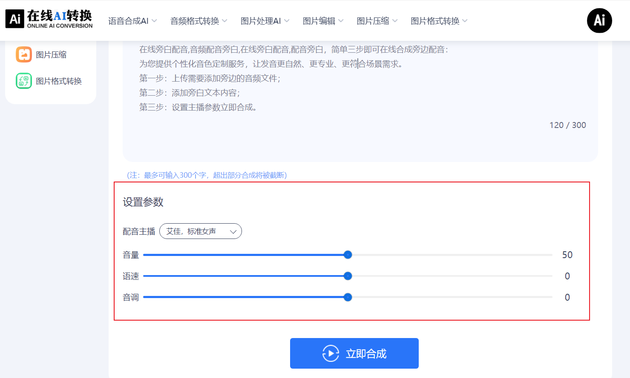Click the green 图片格式转换 sidebar icon
630x378 pixels.
24,81
